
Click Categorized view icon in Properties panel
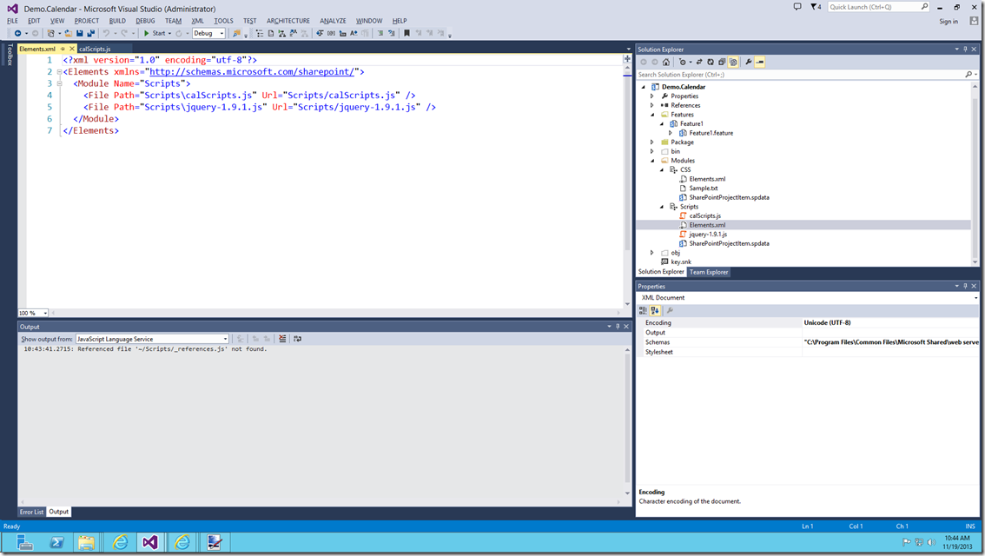pyautogui.click(x=644, y=310)
